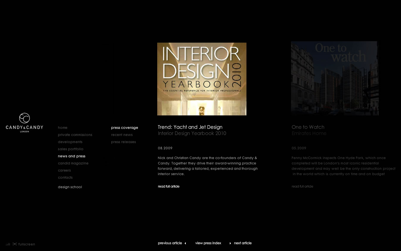This screenshot has height=251, width=401.
Task: Click the Interior Design Yearbook 2010 cover
Action: point(202,79)
